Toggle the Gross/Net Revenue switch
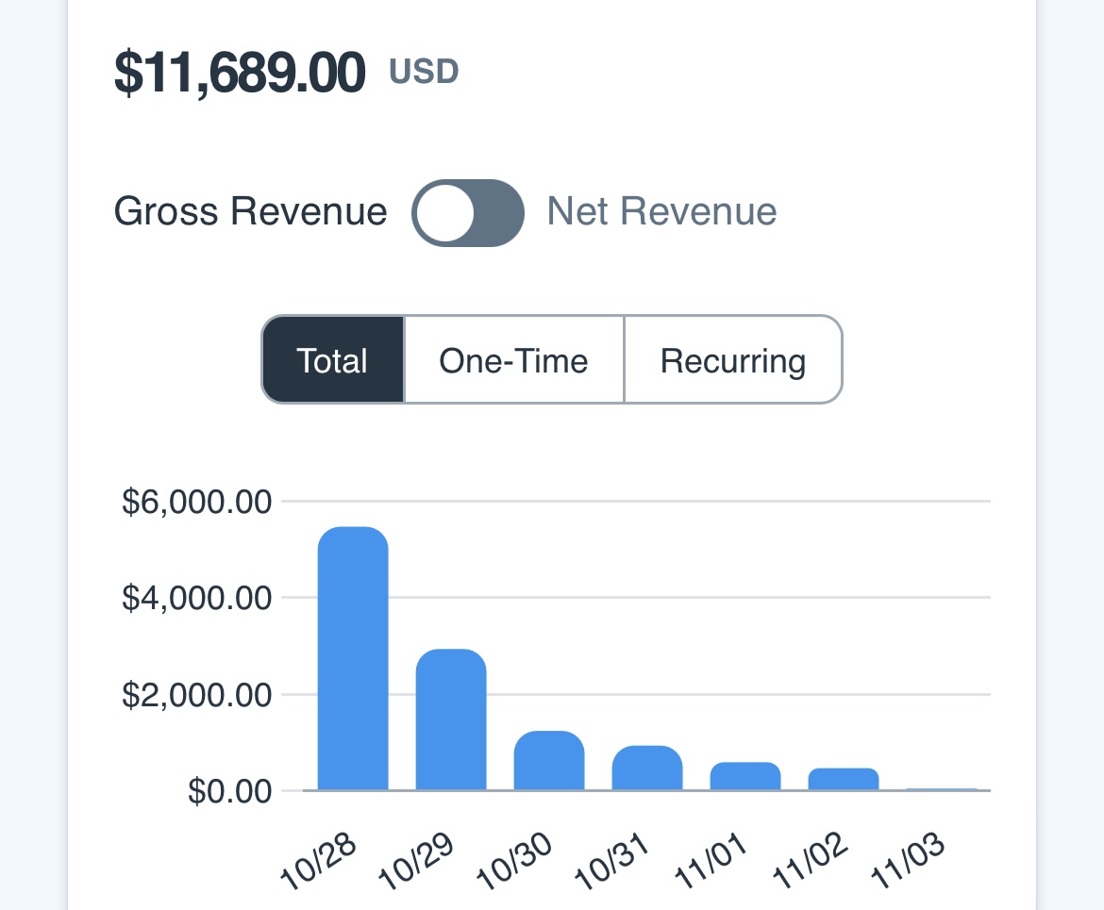1104x910 pixels. coord(468,213)
